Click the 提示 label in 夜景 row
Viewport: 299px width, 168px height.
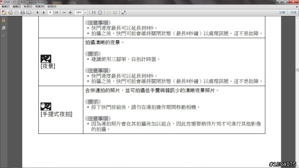click(93, 54)
